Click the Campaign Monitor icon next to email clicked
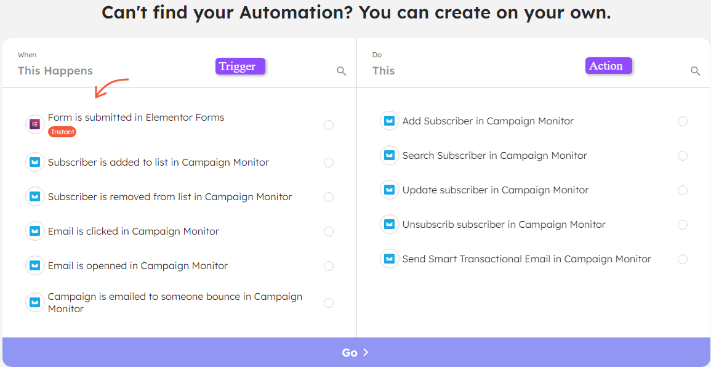 coord(34,231)
